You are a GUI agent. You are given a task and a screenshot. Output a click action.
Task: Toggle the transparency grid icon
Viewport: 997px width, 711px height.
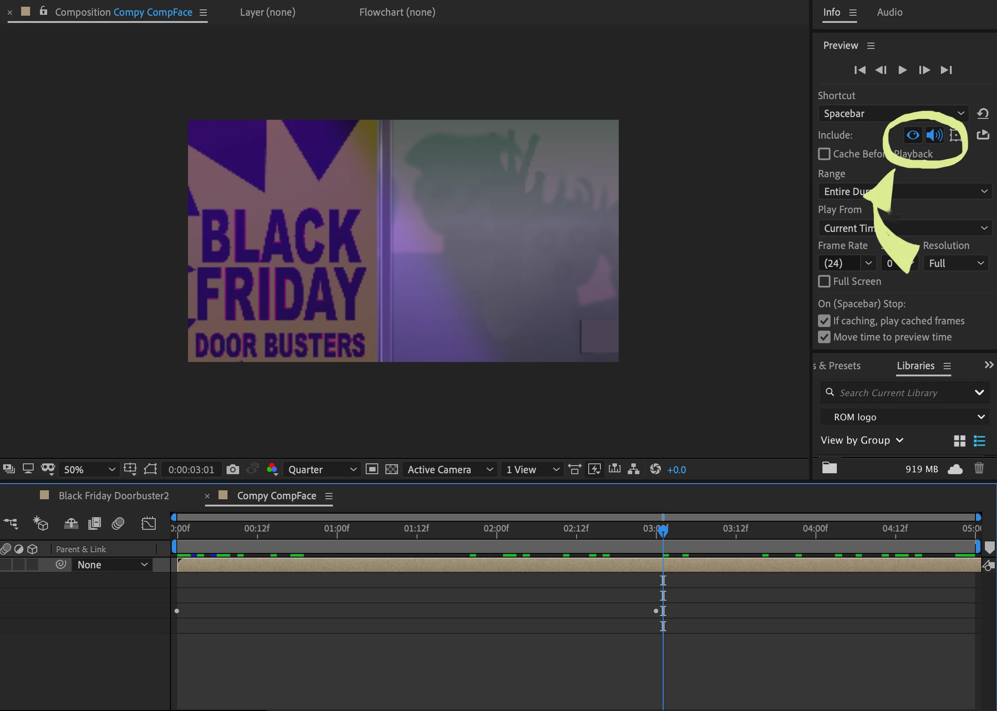click(x=392, y=470)
